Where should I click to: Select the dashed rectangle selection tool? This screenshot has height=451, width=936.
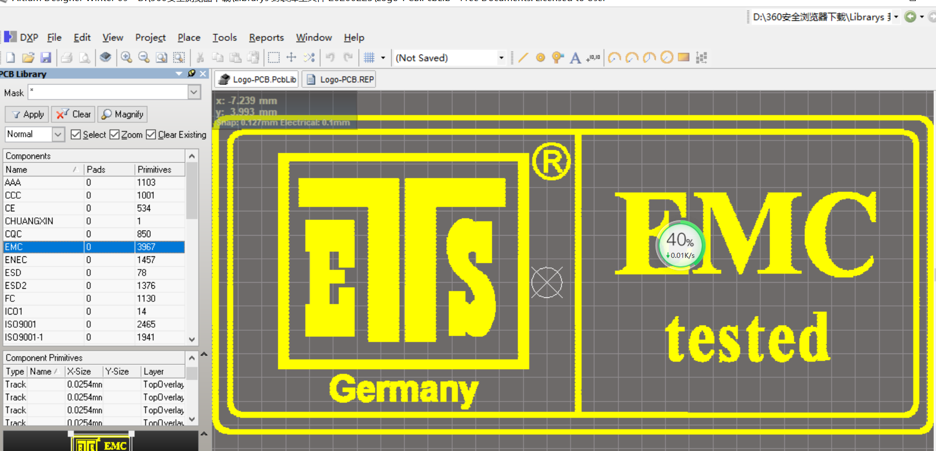click(274, 58)
